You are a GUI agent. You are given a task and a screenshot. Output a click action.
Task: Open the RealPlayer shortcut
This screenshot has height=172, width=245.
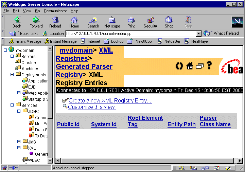tap(197, 41)
